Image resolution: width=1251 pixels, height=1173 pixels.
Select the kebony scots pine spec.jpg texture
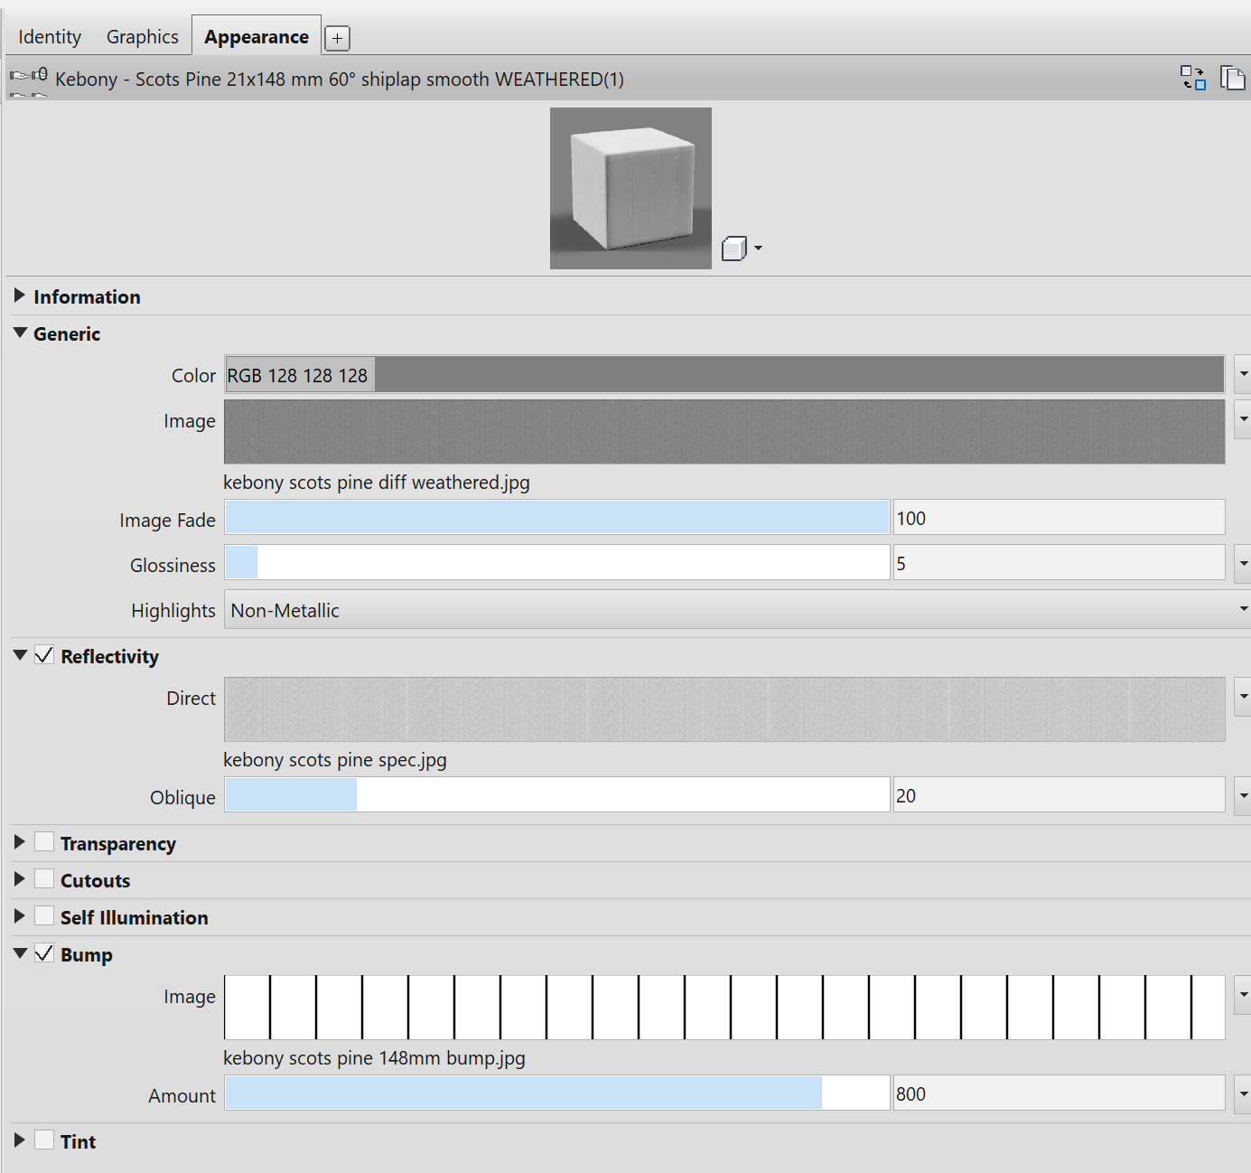click(x=724, y=709)
